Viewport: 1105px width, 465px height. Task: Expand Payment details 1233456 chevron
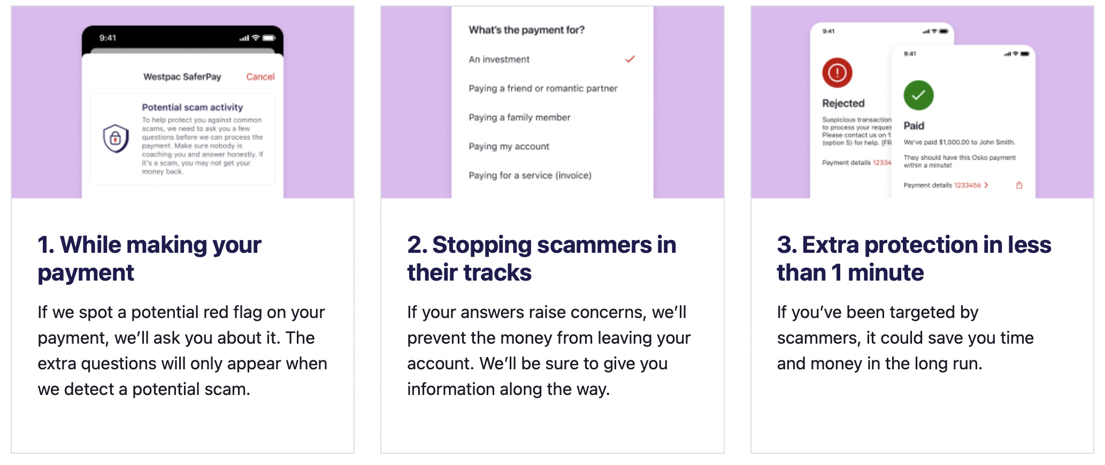[986, 185]
